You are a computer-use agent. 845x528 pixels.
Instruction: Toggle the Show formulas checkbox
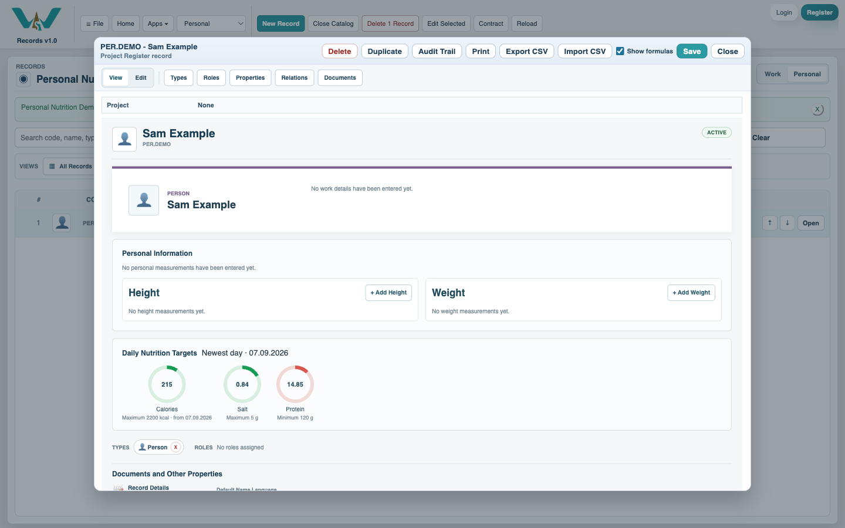pos(620,51)
